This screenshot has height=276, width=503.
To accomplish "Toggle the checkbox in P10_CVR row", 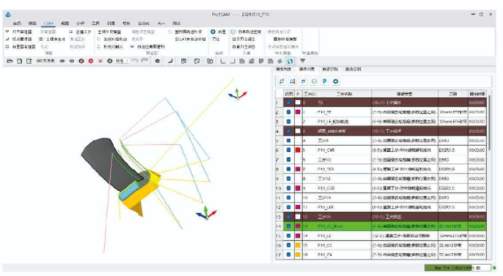I will click(x=288, y=150).
